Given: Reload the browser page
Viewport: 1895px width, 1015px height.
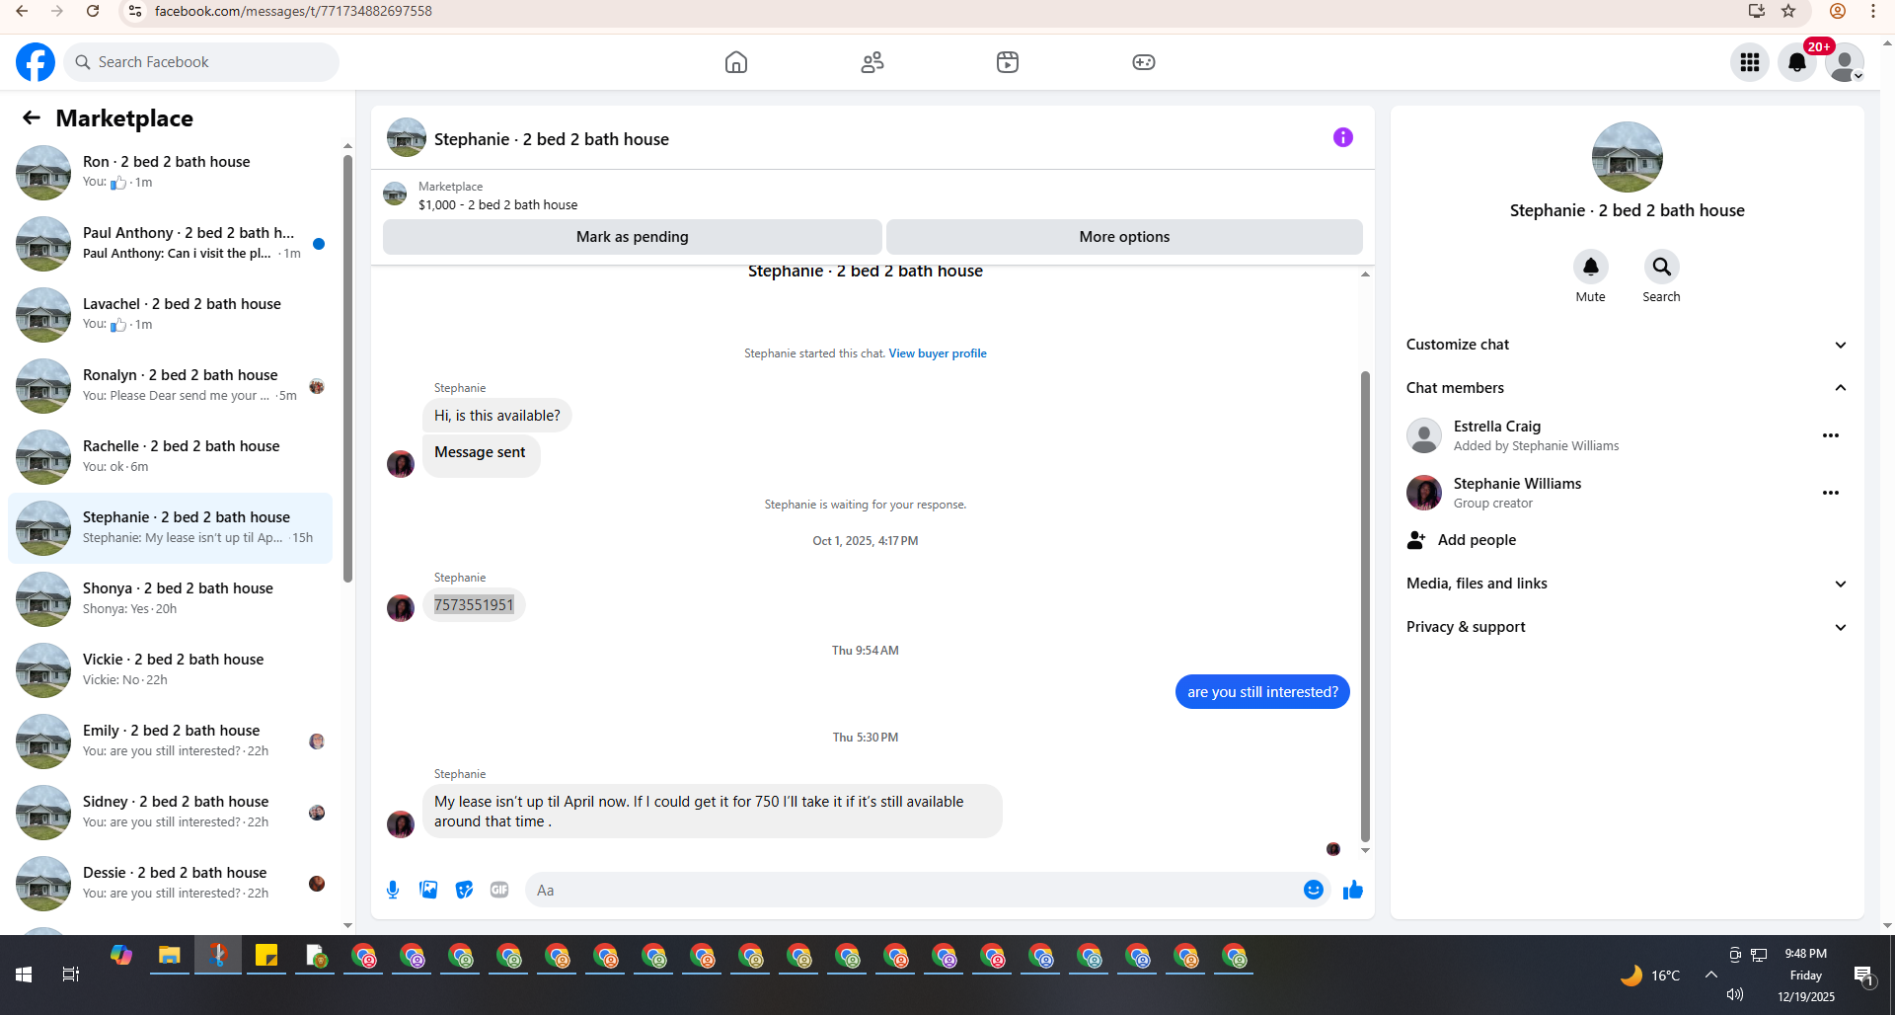Looking at the screenshot, I should pyautogui.click(x=93, y=11).
